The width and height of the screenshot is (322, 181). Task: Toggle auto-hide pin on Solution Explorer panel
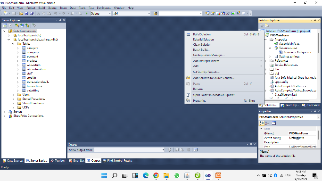tap(315, 20)
